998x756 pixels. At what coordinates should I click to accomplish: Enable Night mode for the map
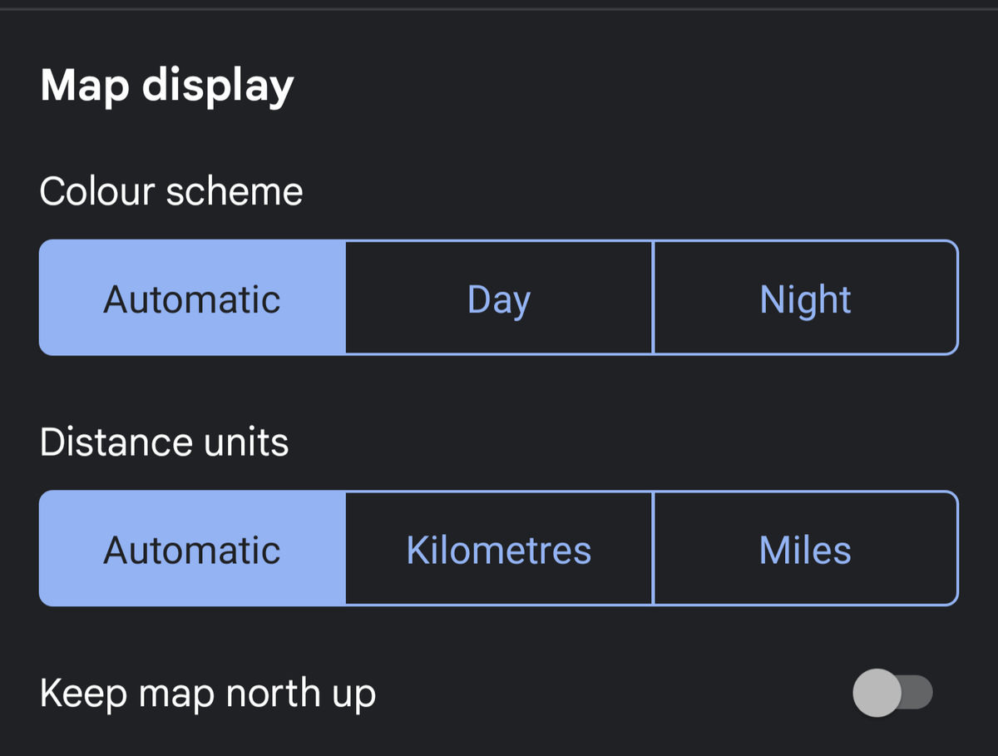[x=805, y=298]
